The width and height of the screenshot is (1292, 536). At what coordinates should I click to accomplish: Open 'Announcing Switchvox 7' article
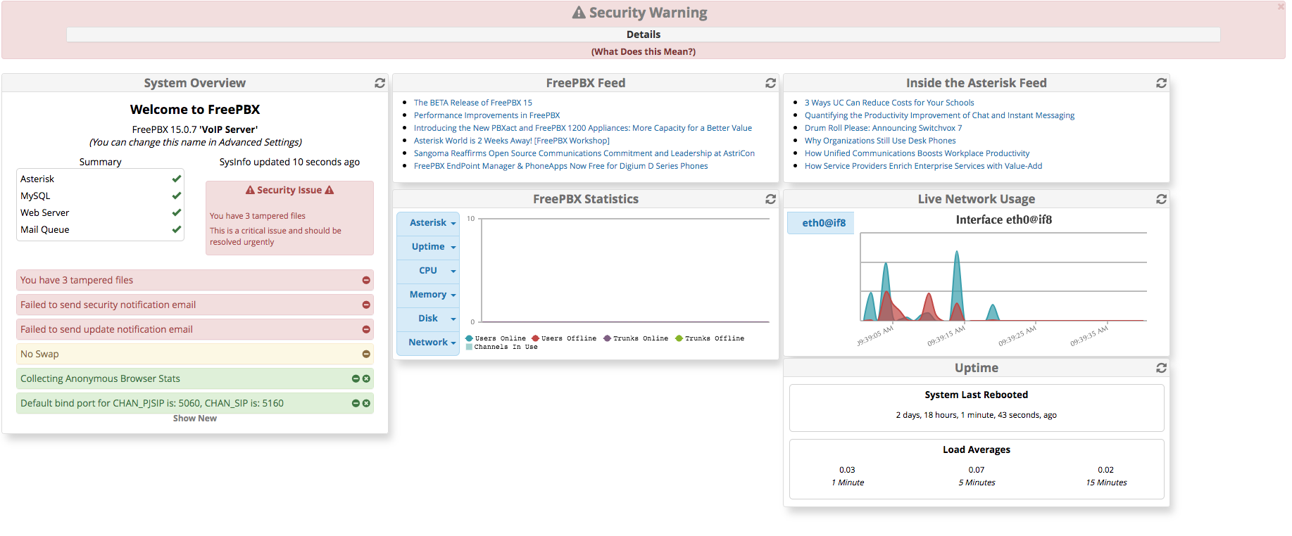tap(883, 128)
